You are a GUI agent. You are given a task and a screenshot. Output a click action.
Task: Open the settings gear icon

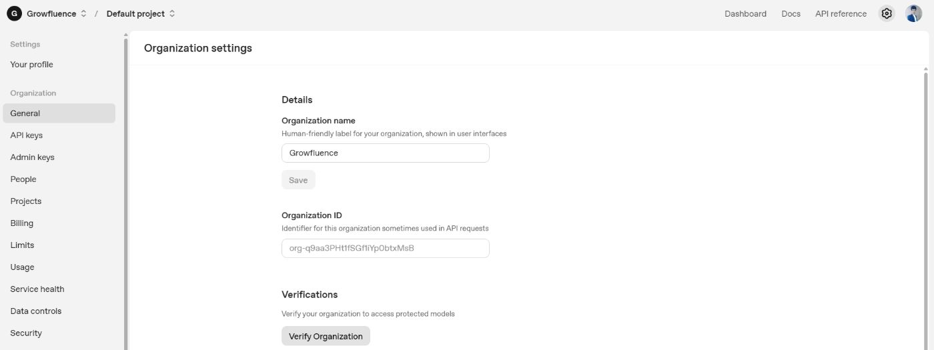(886, 13)
